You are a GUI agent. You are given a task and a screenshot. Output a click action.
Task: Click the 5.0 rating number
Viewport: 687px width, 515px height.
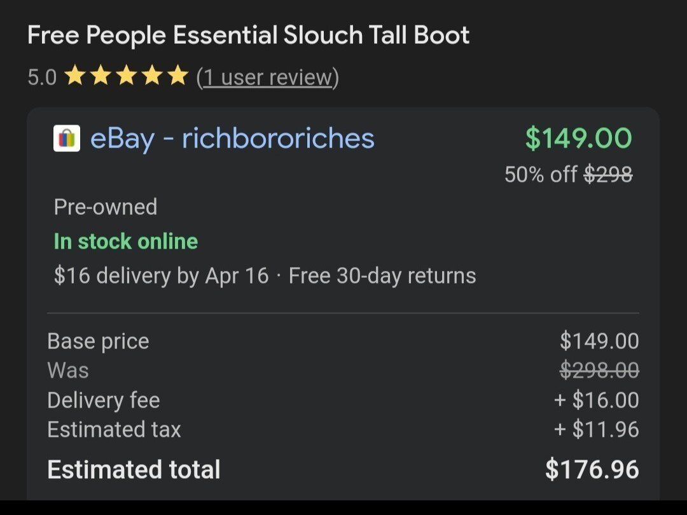pos(42,77)
